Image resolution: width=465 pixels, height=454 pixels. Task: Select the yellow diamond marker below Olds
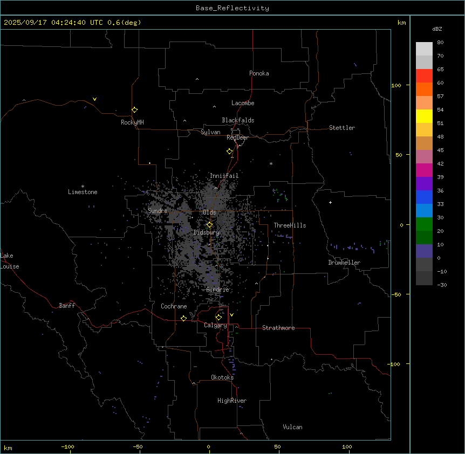coord(209,225)
